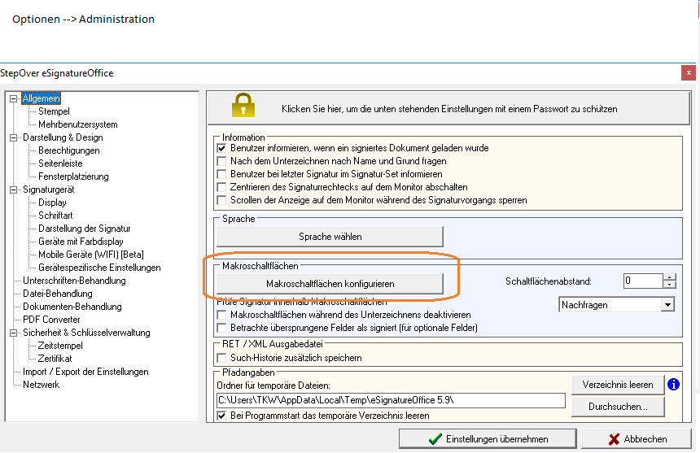Click the temporary files folder path field
The image size is (700, 453).
coord(391,400)
